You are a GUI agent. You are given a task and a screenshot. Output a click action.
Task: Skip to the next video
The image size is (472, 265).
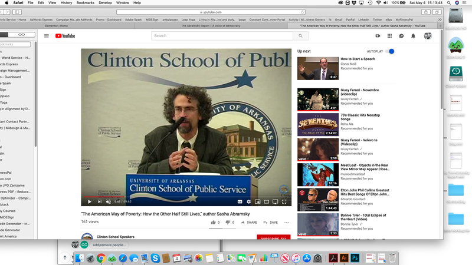(x=100, y=201)
